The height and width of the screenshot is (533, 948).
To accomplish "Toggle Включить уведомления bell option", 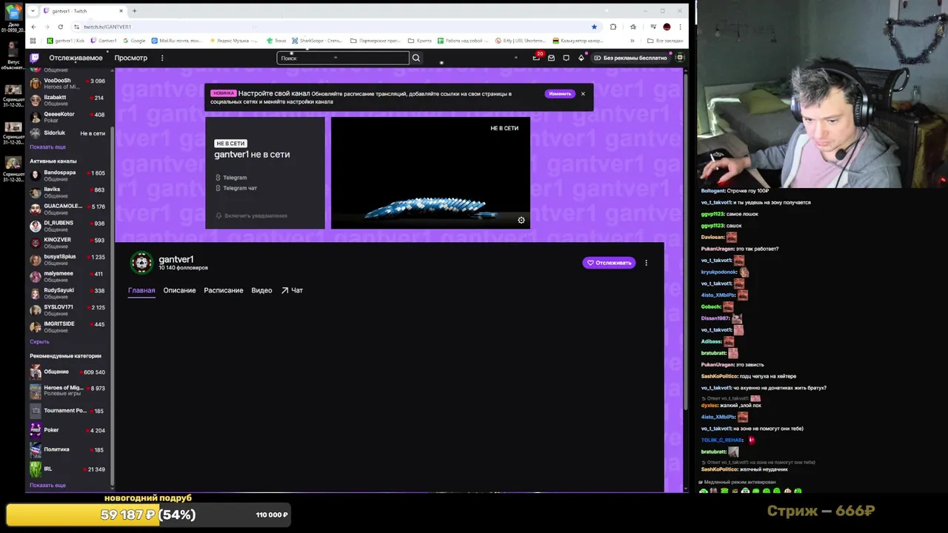I will 251,215.
